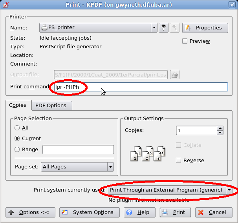Click the collate pages illustration
The height and width of the screenshot is (223, 238).
pyautogui.click(x=148, y=154)
